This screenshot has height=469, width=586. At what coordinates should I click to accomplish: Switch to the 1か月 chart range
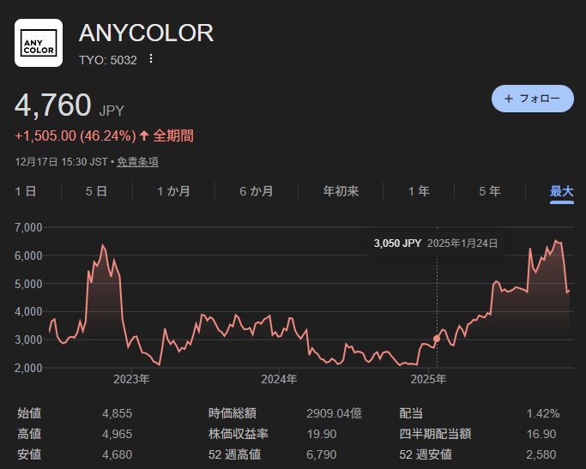coord(173,191)
